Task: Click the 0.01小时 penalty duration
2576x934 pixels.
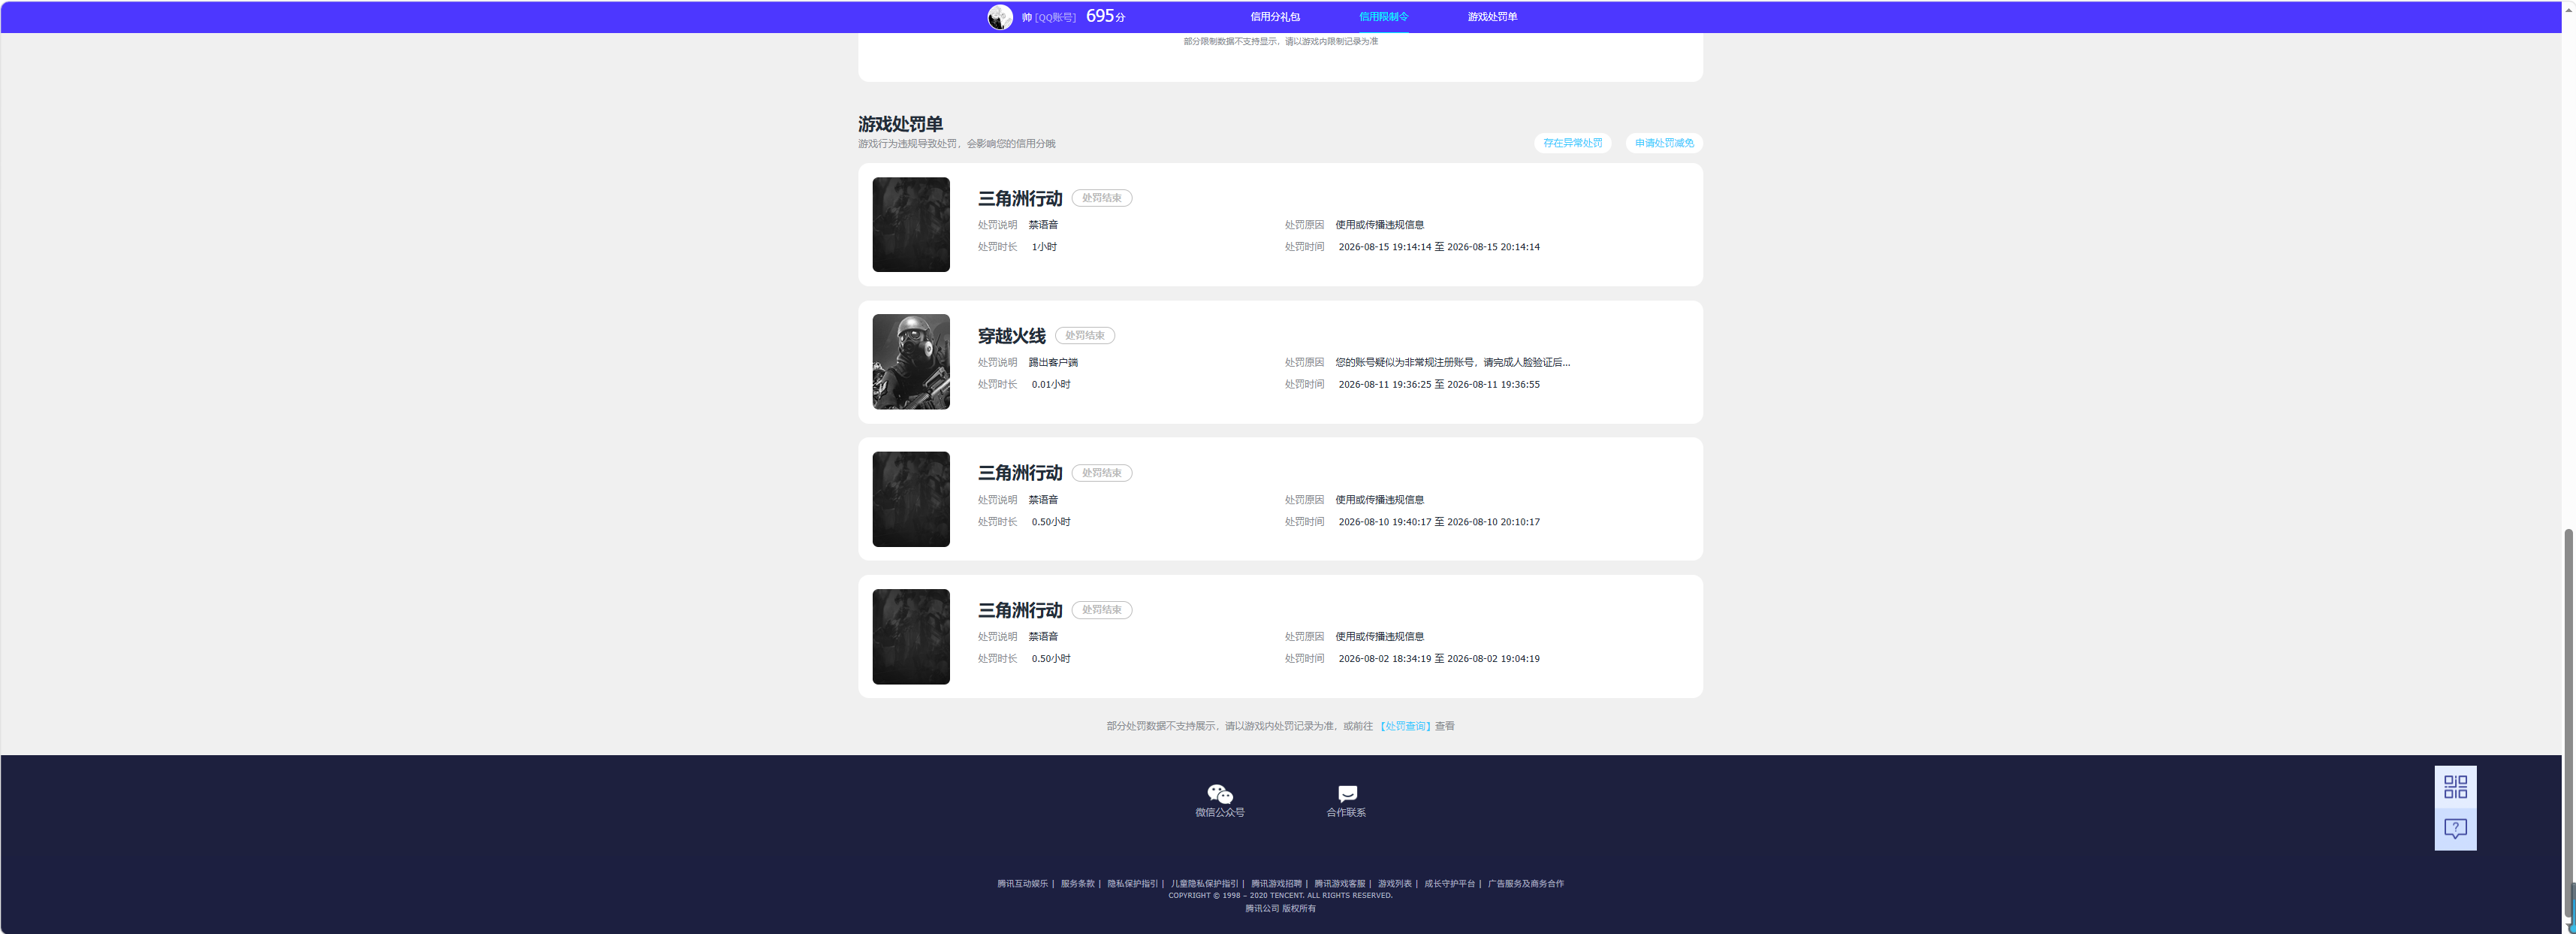Action: (x=1051, y=385)
